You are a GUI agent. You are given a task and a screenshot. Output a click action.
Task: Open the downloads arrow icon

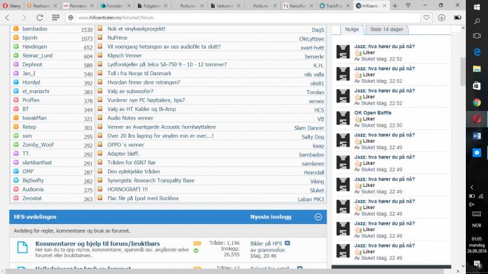point(442,18)
